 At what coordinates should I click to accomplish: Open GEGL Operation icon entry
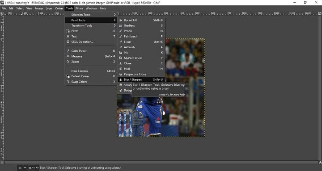pyautogui.click(x=68, y=42)
